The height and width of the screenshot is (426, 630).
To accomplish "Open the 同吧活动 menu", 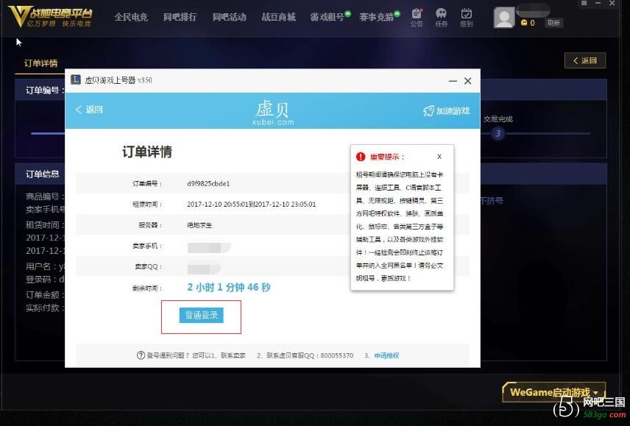I will pos(229,17).
